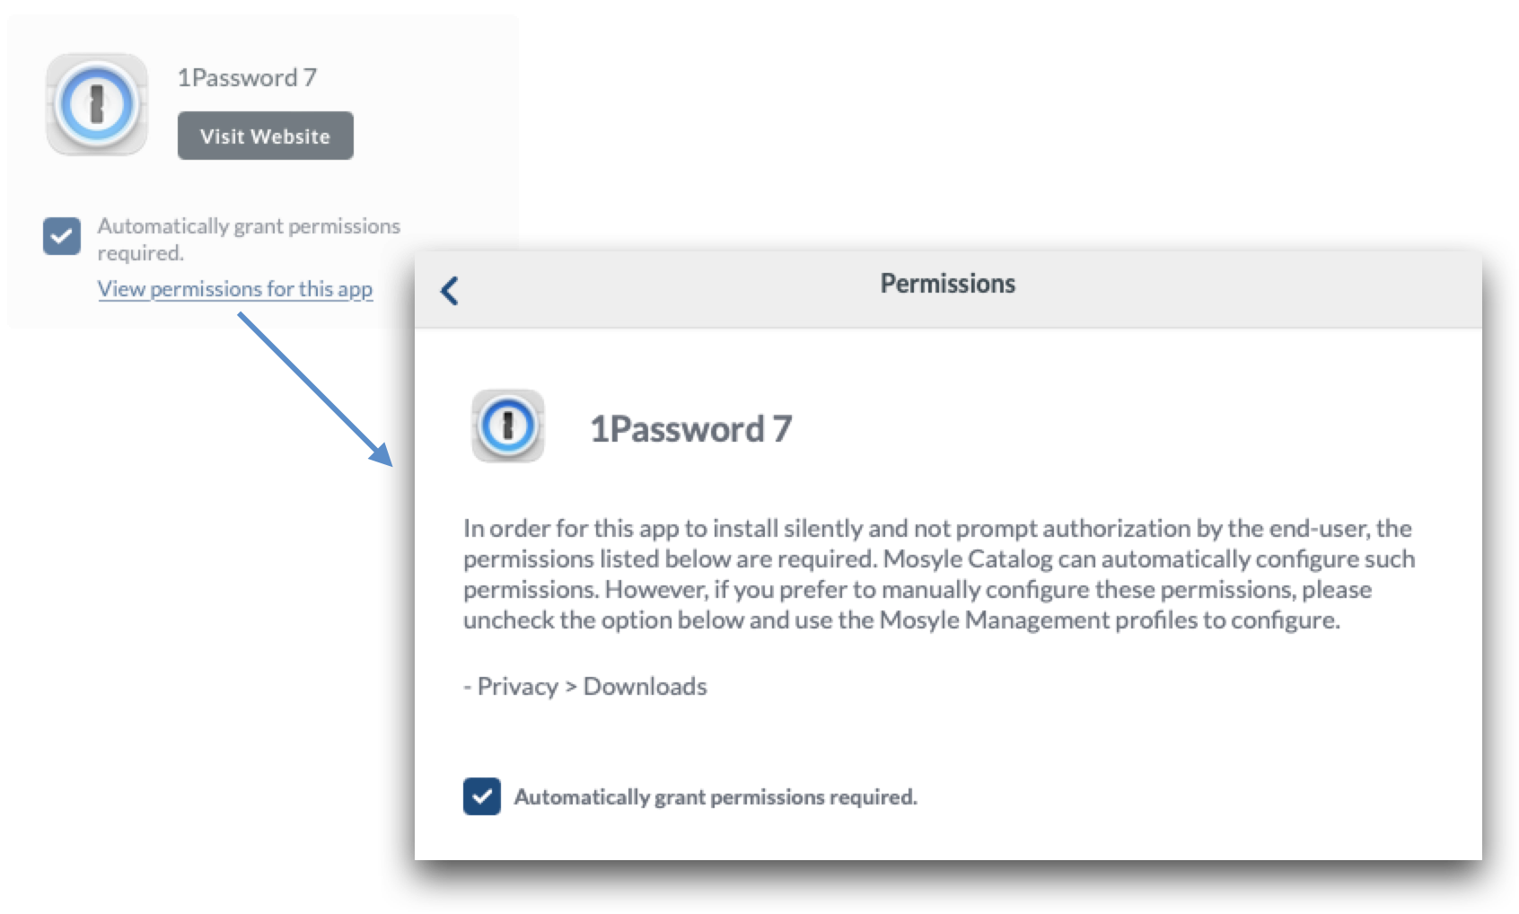1519x914 pixels.
Task: Click the 1Password icon in the app card
Action: 97,104
